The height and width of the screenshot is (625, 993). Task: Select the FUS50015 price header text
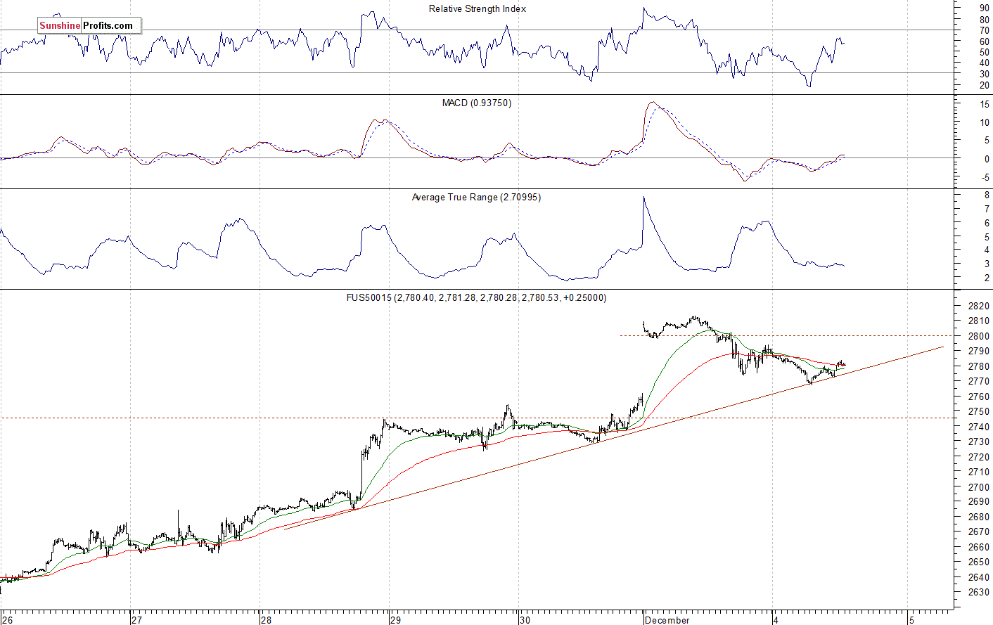click(x=476, y=298)
